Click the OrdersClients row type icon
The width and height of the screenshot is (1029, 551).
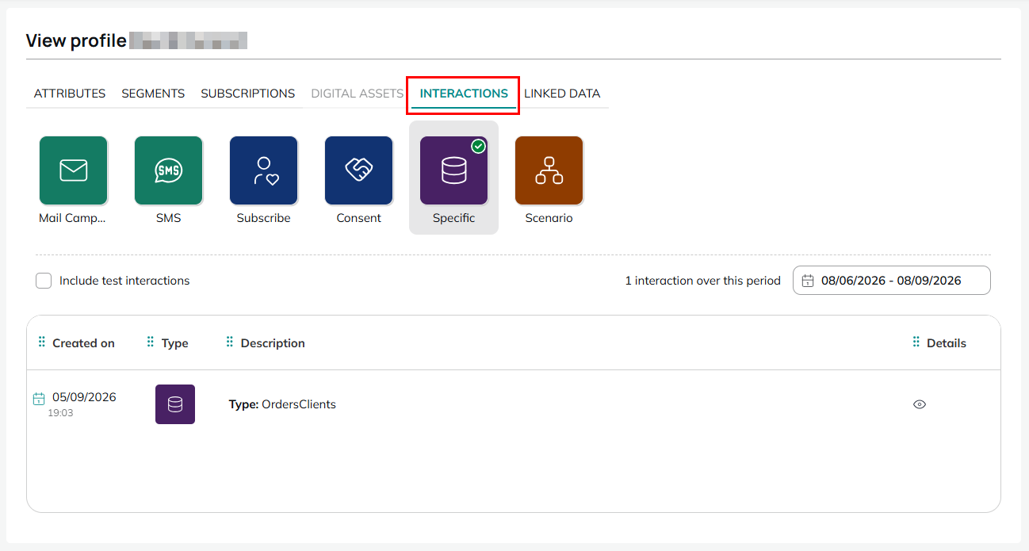point(175,404)
